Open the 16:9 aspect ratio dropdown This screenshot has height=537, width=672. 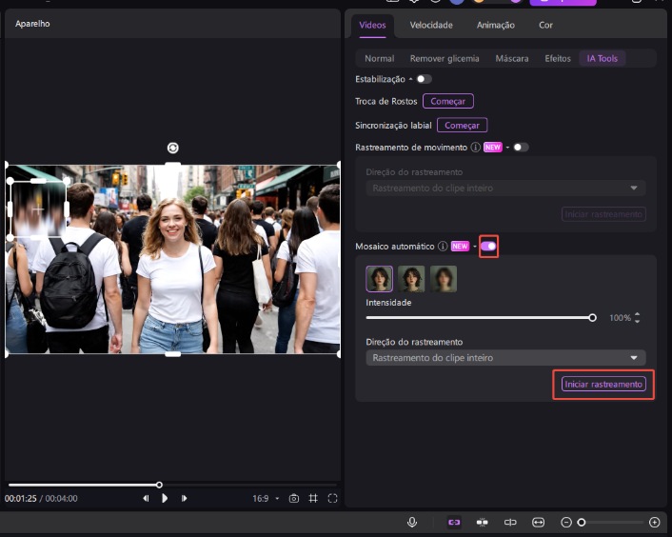266,498
